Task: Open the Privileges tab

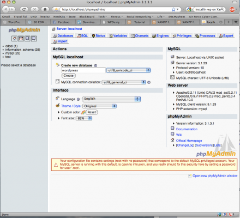Action: 182,36
